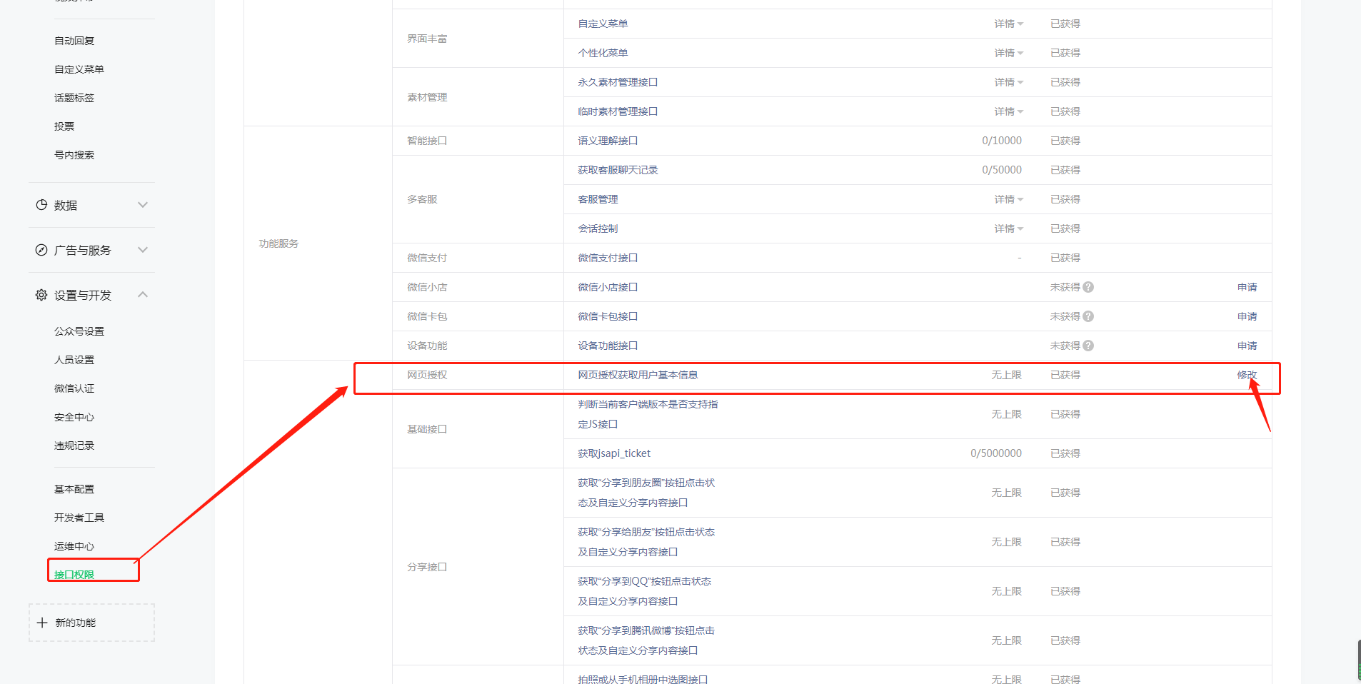The height and width of the screenshot is (684, 1361).
Task: Click the 数据 pie chart icon
Action: (41, 205)
